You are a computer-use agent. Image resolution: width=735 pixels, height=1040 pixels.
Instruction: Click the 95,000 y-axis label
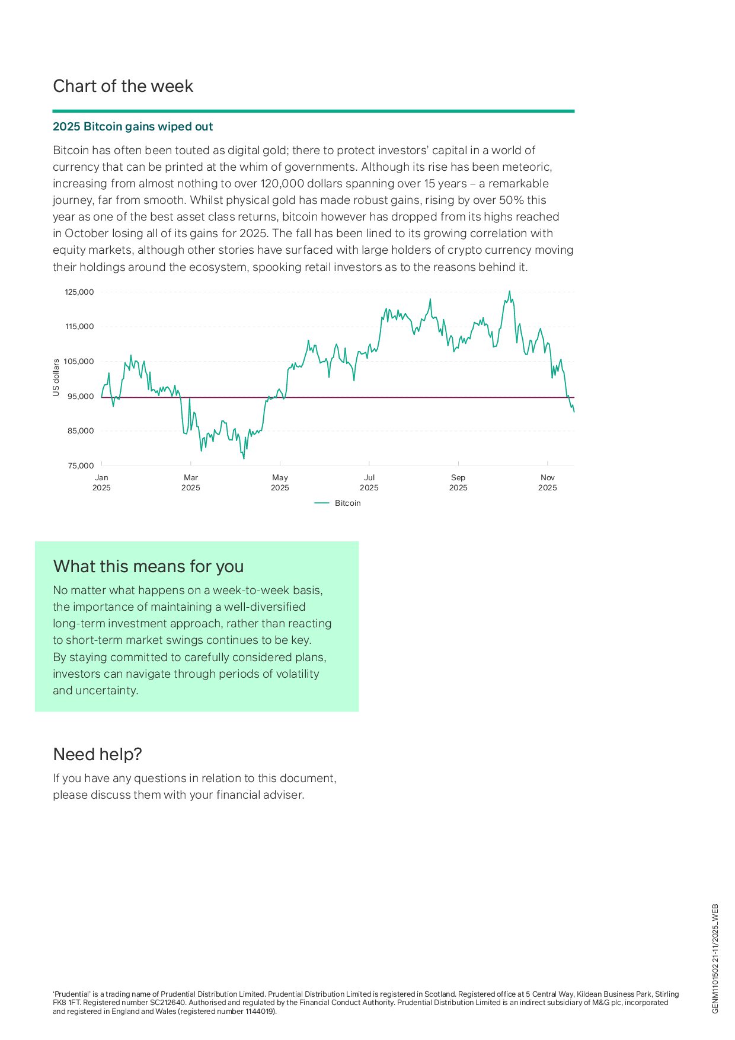[81, 396]
